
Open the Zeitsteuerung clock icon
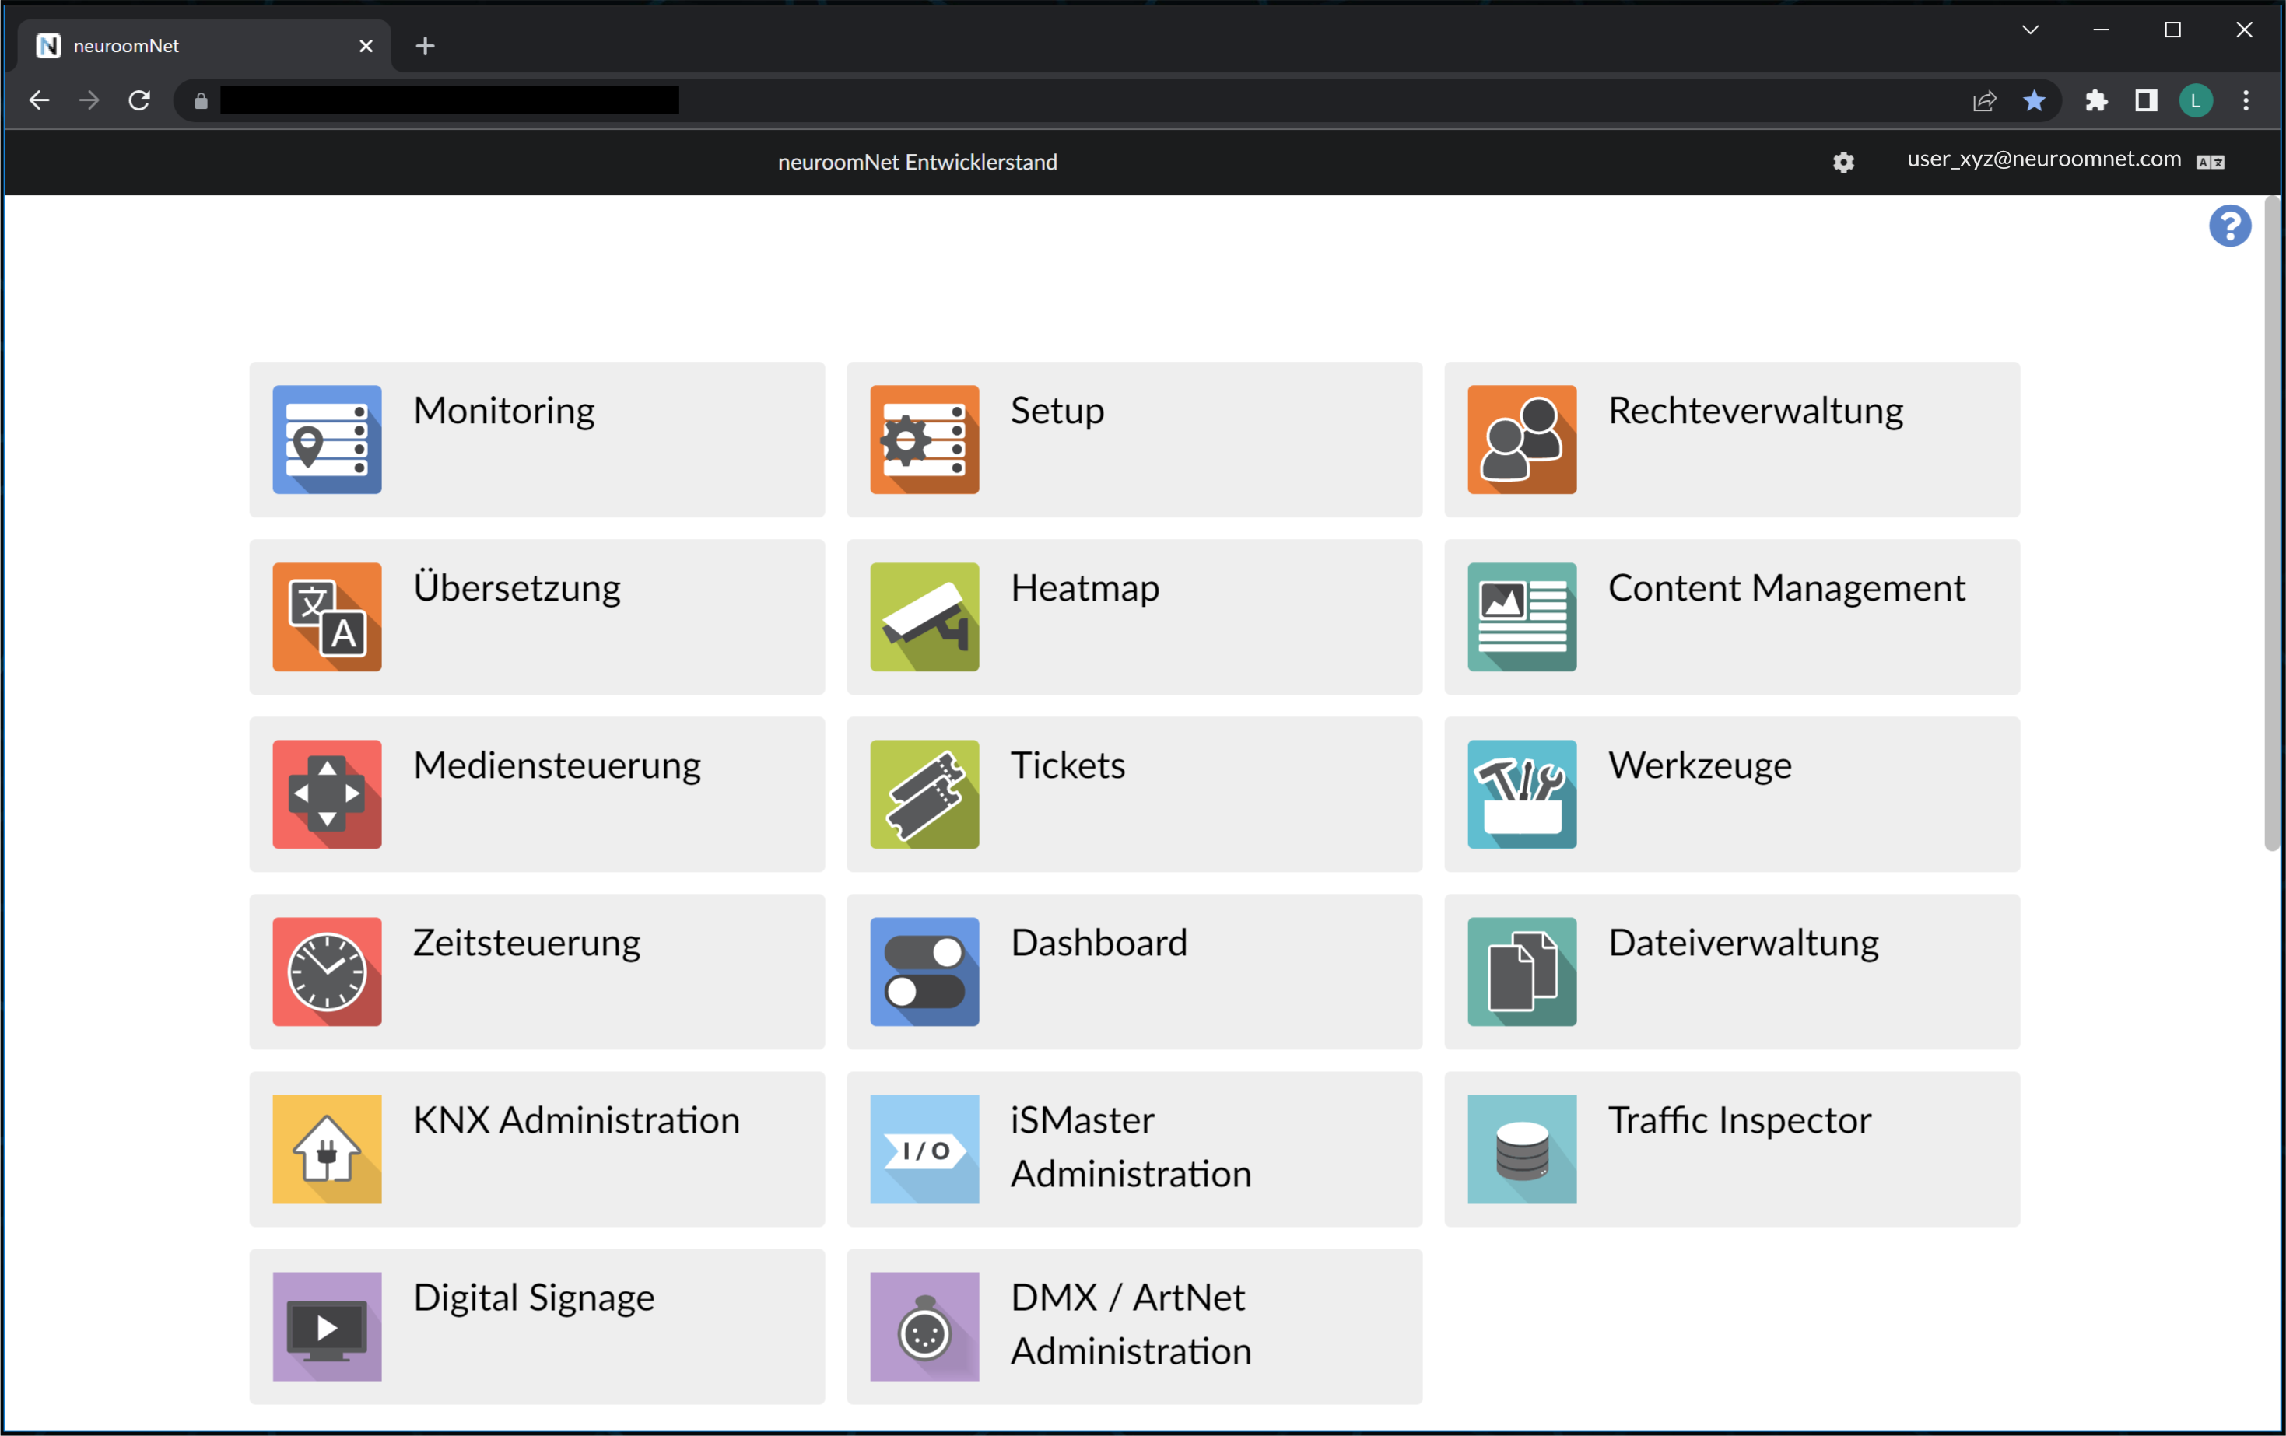[x=327, y=972]
